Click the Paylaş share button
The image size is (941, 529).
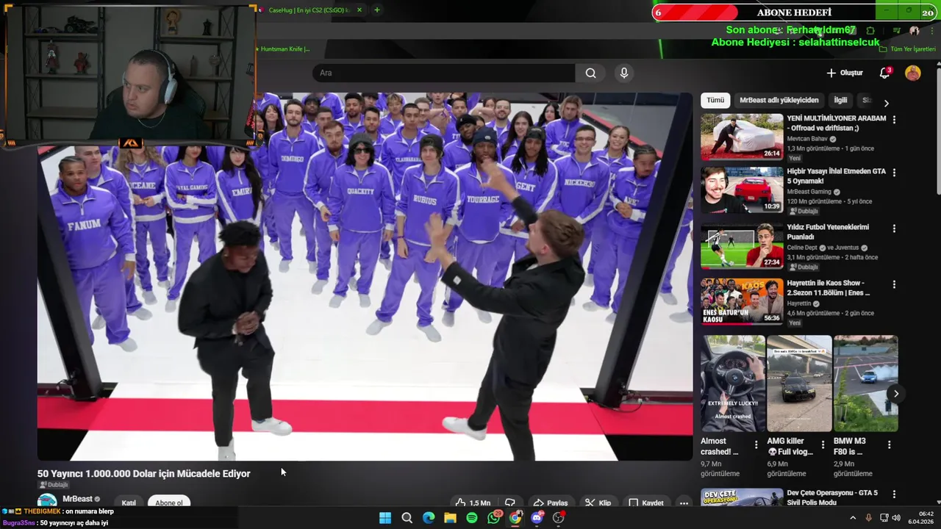click(550, 503)
